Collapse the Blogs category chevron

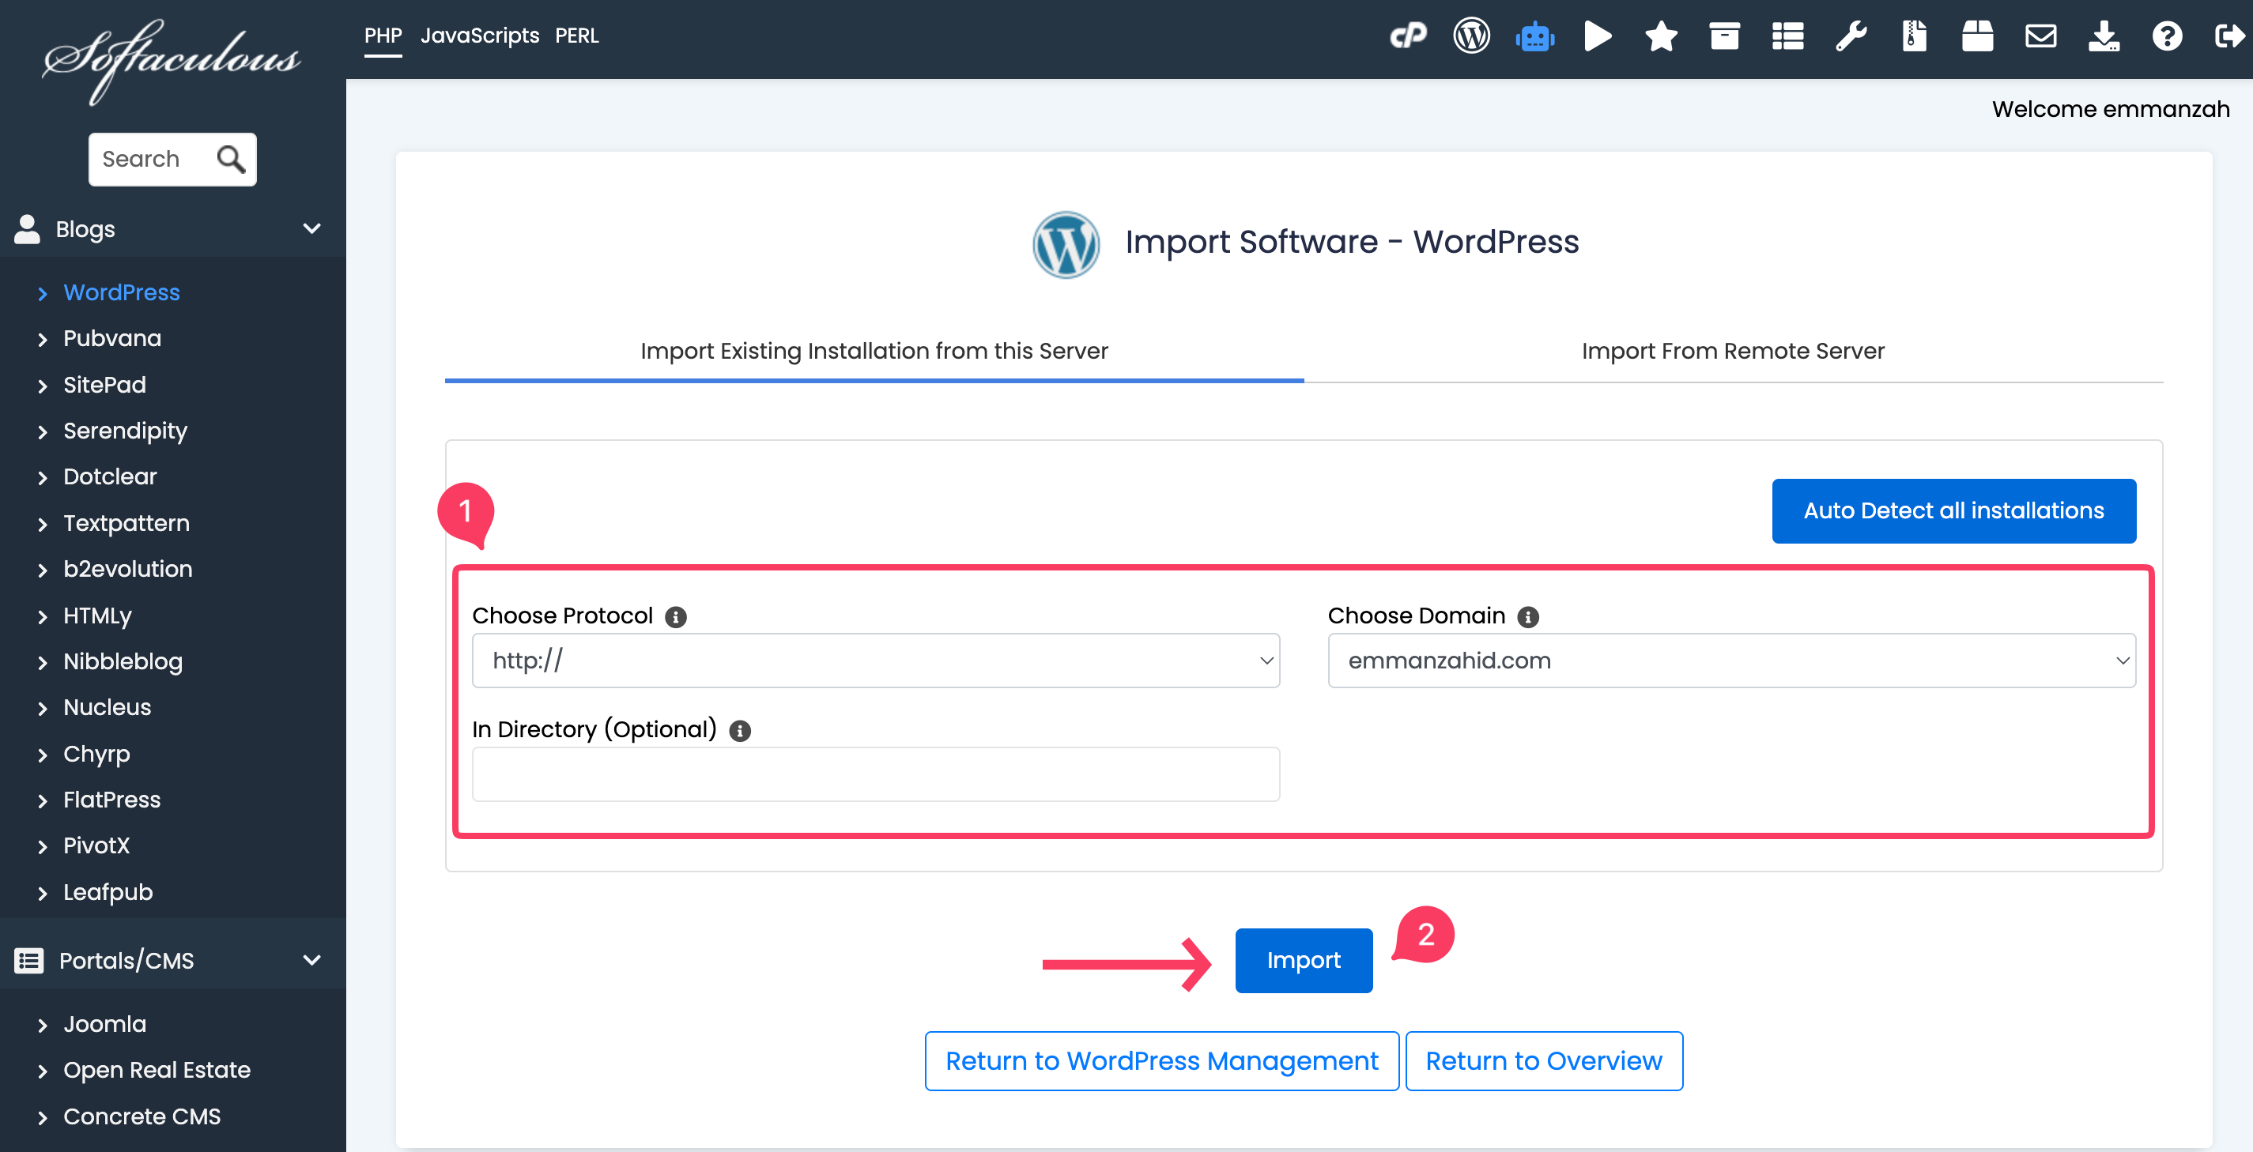coord(311,229)
